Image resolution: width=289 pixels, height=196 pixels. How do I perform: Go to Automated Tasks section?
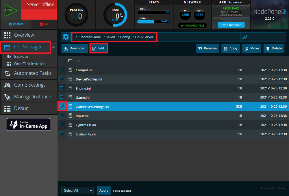33,73
